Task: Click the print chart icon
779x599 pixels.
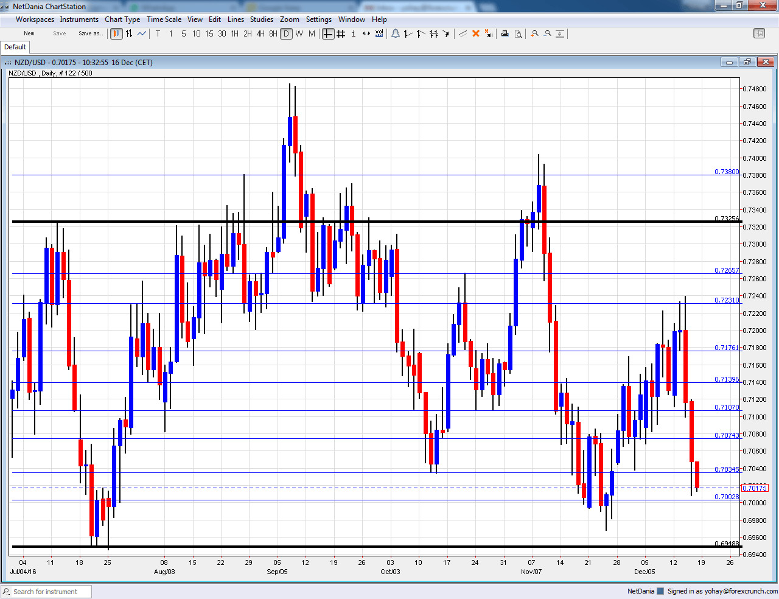Action: point(505,33)
